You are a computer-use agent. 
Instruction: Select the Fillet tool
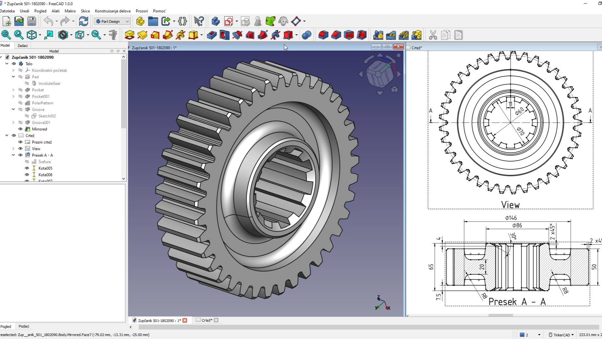tap(323, 35)
